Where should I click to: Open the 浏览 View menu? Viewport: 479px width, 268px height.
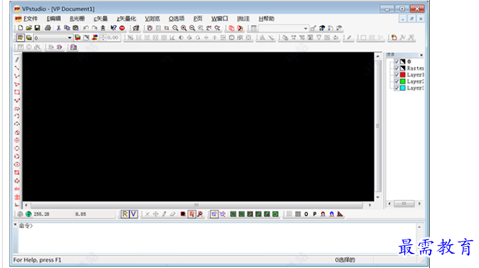pyautogui.click(x=152, y=19)
